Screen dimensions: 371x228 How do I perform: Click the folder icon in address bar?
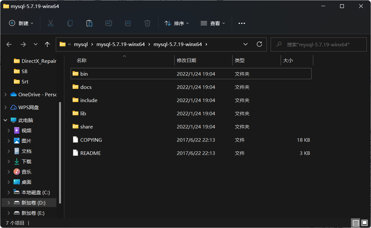[x=63, y=44]
